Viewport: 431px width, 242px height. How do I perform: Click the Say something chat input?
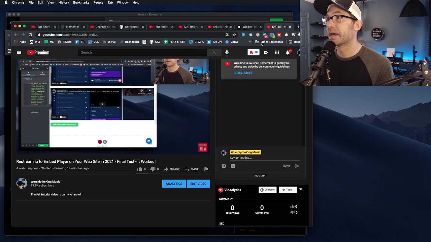[264, 158]
